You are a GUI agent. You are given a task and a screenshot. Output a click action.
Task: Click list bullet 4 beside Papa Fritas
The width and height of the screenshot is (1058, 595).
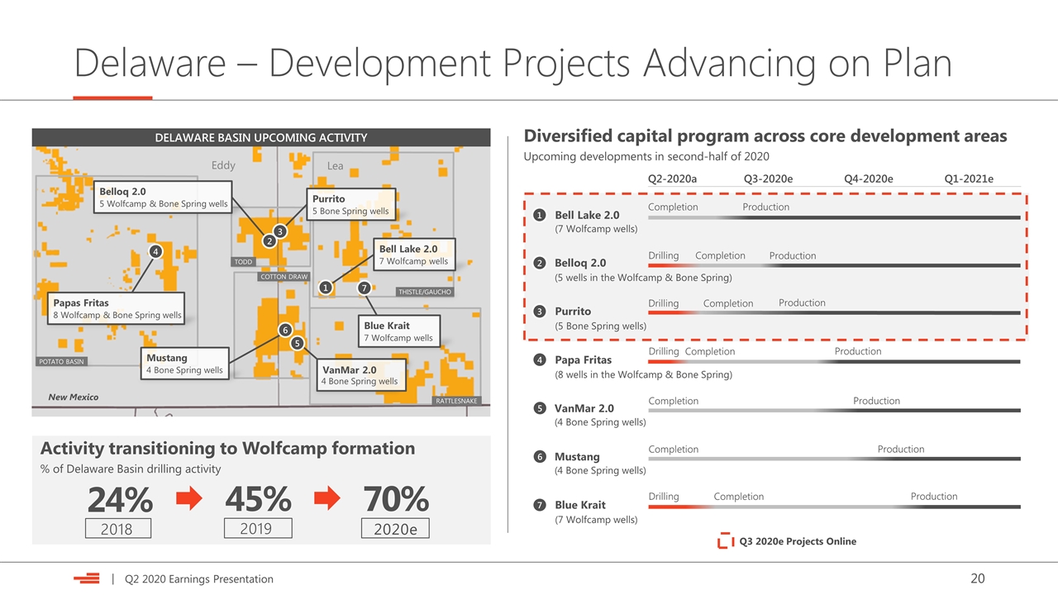(x=539, y=359)
